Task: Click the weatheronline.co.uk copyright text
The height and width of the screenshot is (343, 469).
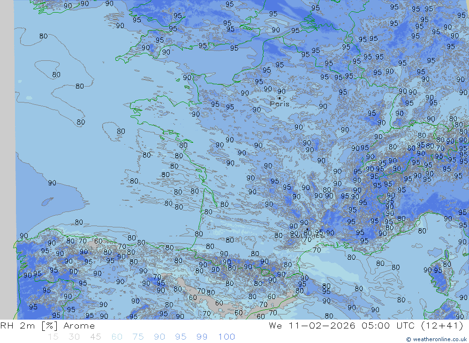Action: [x=436, y=339]
